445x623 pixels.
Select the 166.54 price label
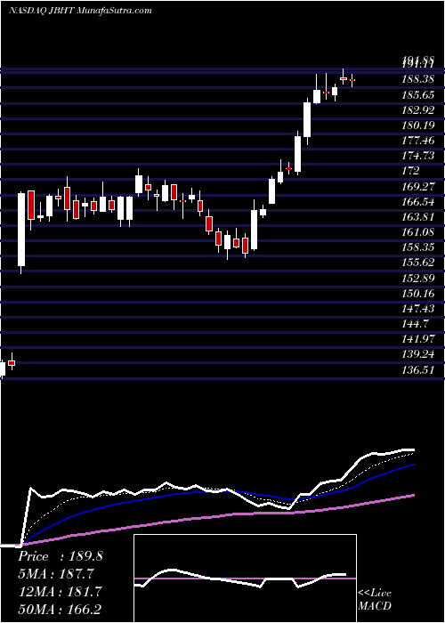coord(417,201)
